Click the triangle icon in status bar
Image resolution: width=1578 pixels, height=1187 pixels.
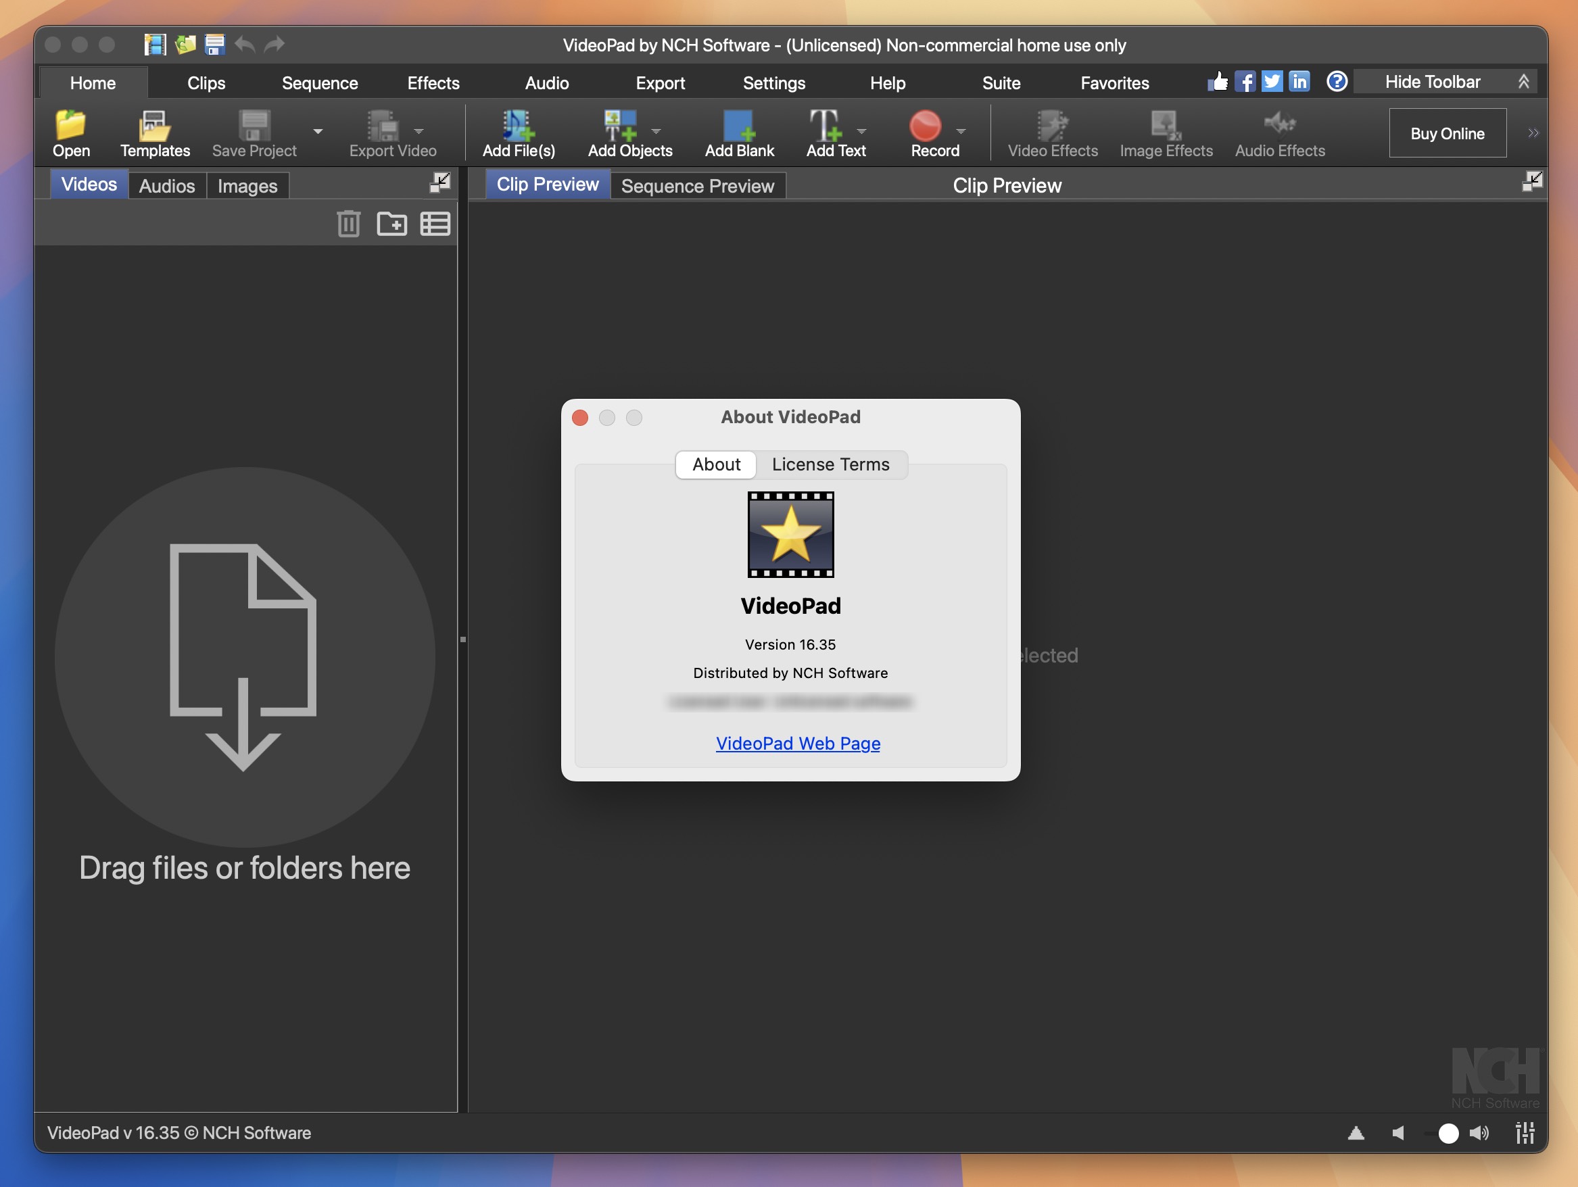coord(1356,1133)
